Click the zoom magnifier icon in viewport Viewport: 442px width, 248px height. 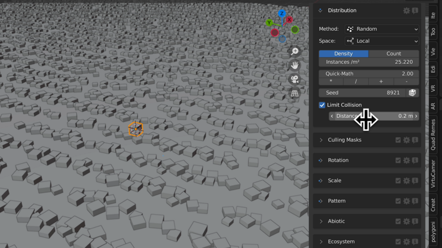pos(295,51)
